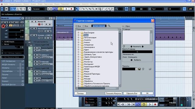Click the Назначить assign button

pyautogui.click(x=137, y=46)
